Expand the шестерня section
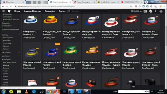The height and width of the screenshot is (94, 167). point(19,56)
